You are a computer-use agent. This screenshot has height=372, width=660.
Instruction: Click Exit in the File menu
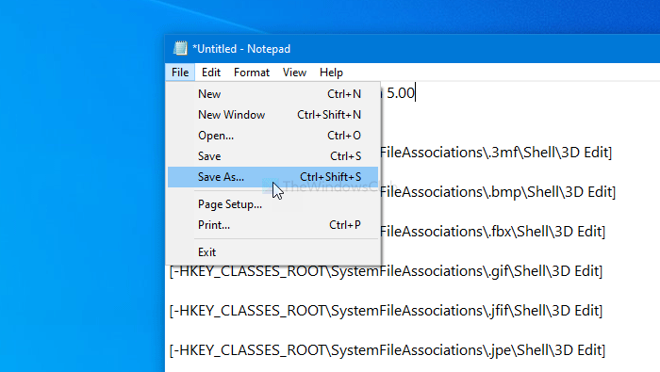pyautogui.click(x=272, y=252)
